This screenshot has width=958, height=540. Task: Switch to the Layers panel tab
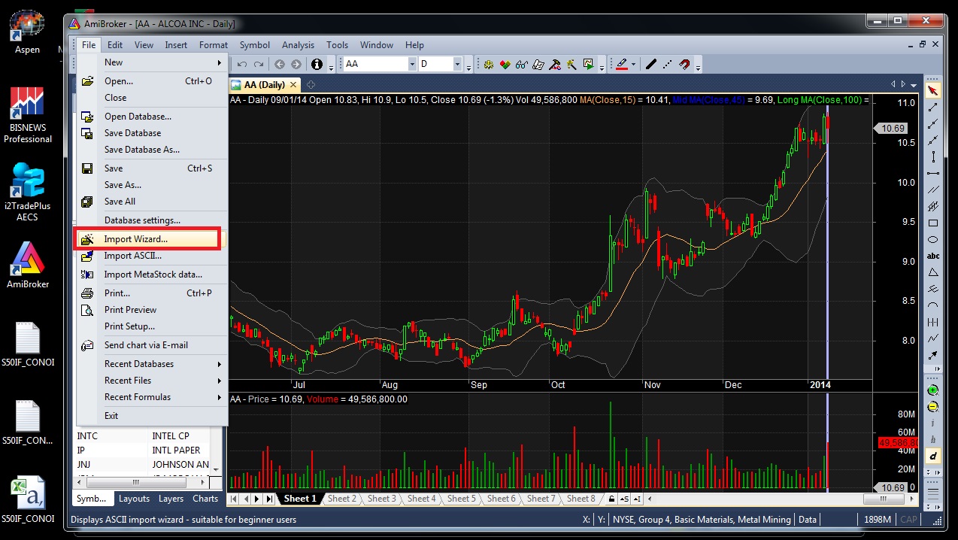pyautogui.click(x=171, y=499)
